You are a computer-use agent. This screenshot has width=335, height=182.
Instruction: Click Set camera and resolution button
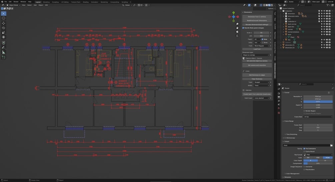click(257, 65)
